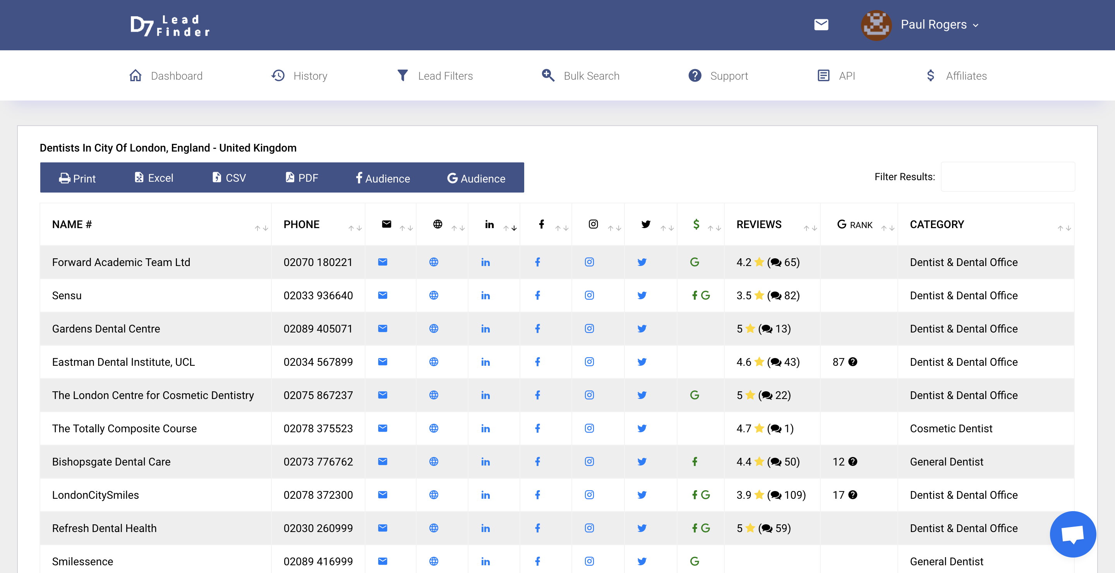Sort by the LinkedIn column arrows
Viewport: 1115px width, 573px height.
pos(509,228)
